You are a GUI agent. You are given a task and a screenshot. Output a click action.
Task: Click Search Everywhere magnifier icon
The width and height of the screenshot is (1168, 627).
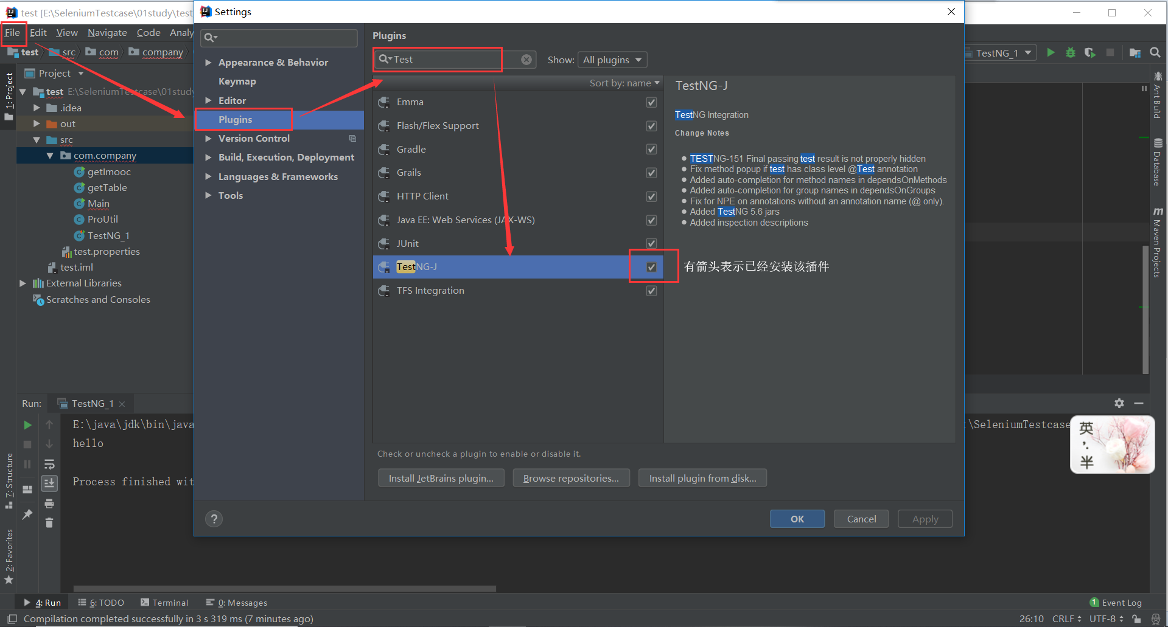point(1155,53)
